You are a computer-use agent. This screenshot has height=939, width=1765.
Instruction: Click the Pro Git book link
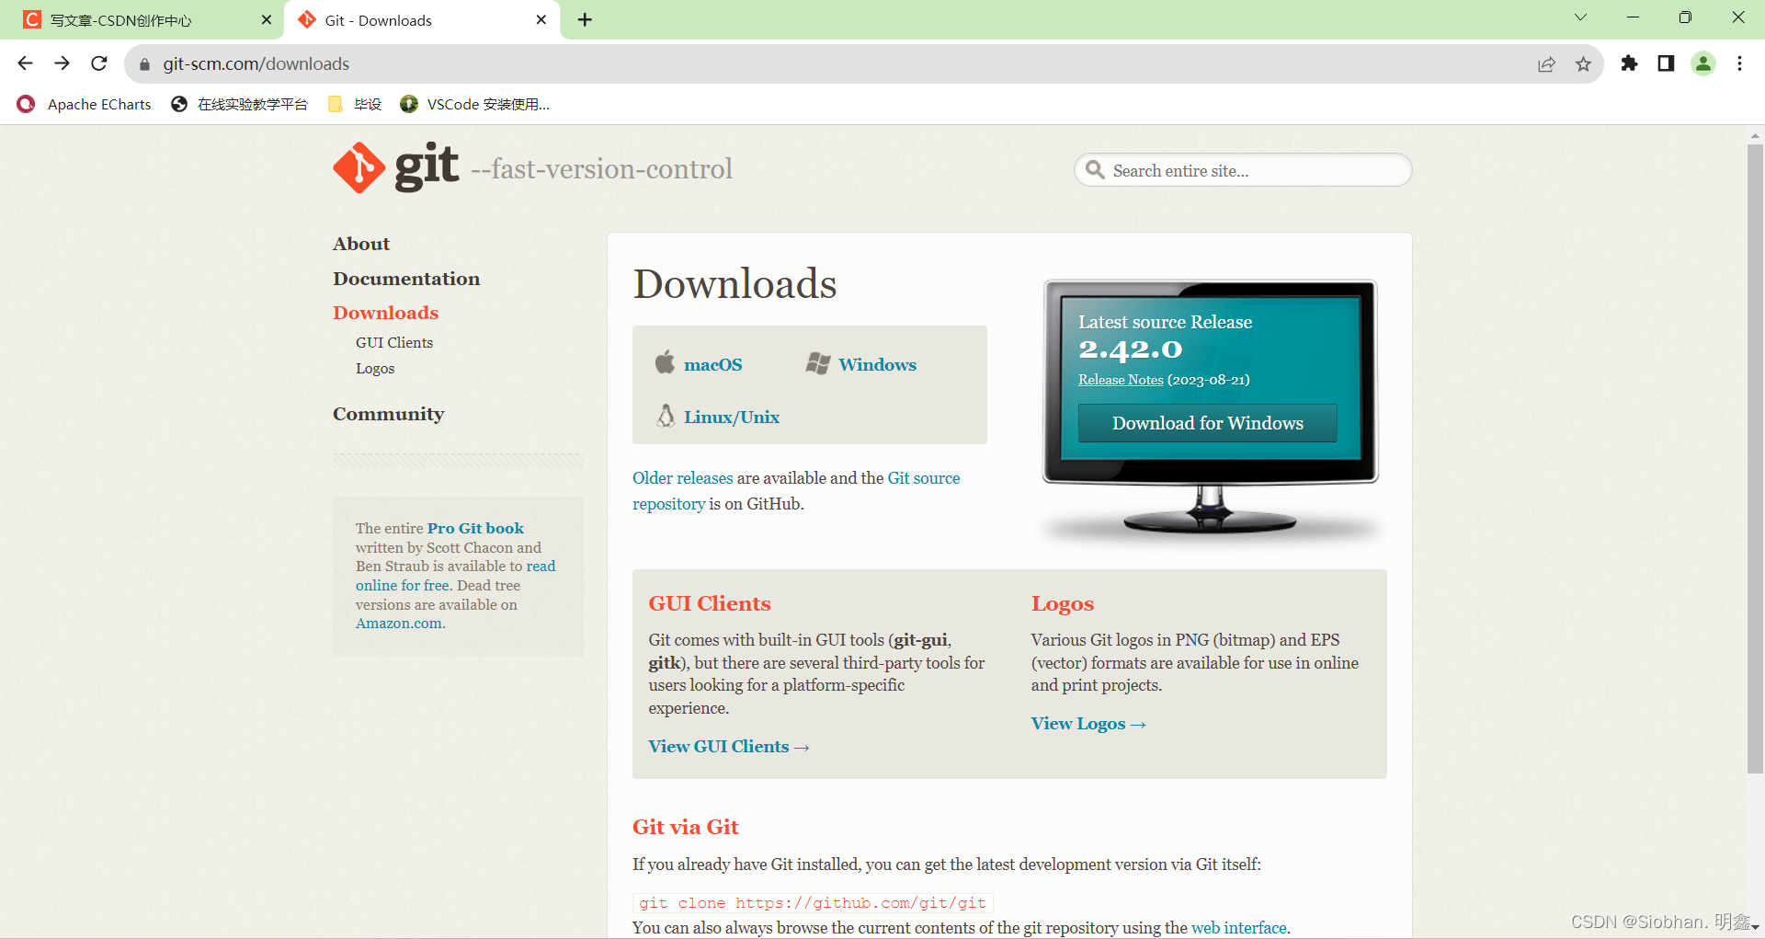coord(475,528)
